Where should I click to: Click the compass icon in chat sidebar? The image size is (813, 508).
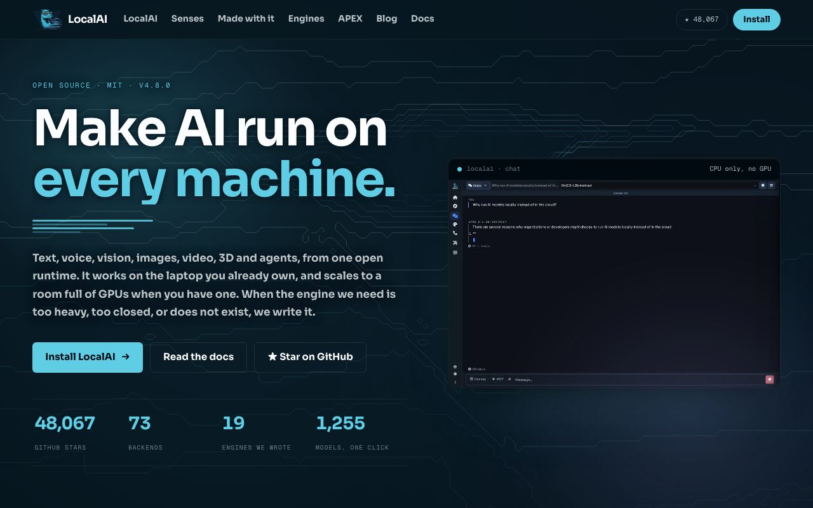[x=455, y=206]
